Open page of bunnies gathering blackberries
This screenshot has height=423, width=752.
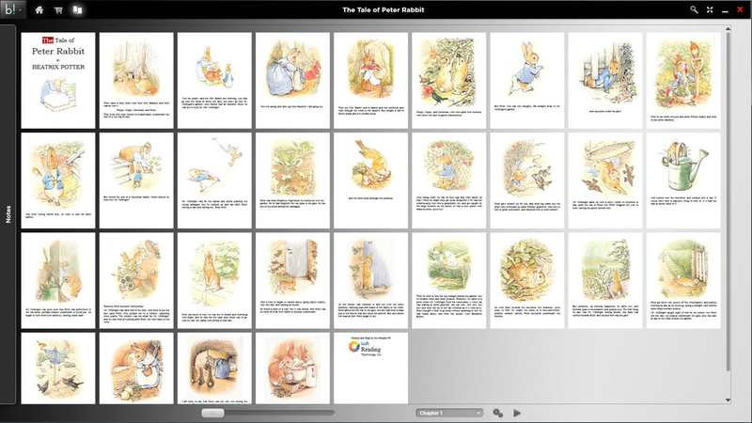(449, 81)
